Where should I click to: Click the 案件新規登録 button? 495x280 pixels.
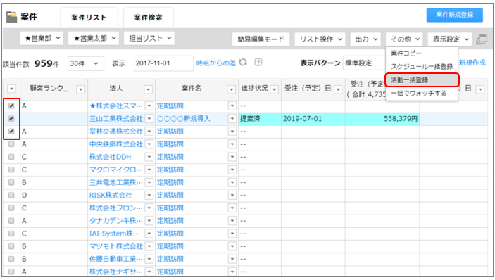coord(455,15)
